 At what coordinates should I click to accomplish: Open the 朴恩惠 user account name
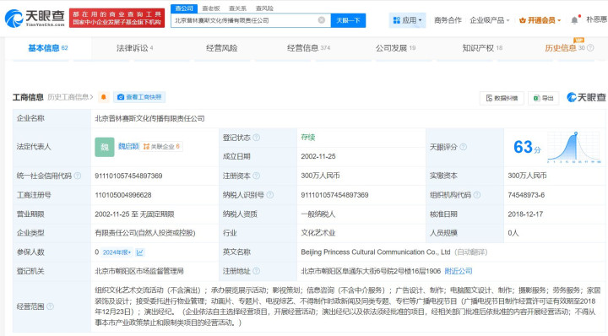point(597,19)
